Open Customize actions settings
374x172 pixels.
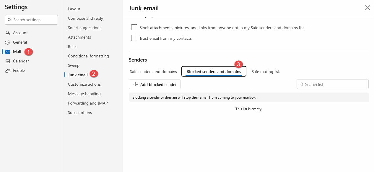(84, 84)
